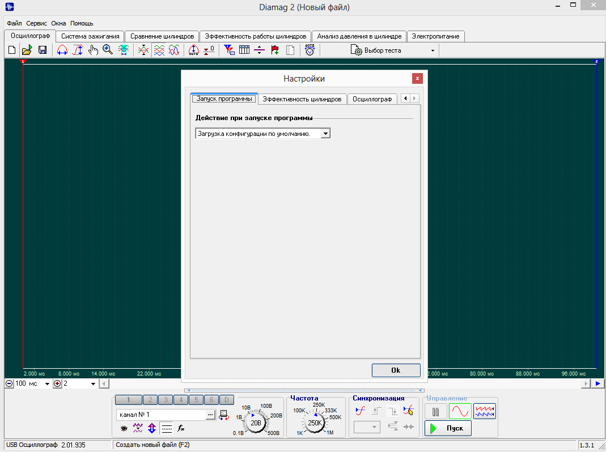606x452 pixels.
Task: Select the red sine wave mode button
Action: 460,411
